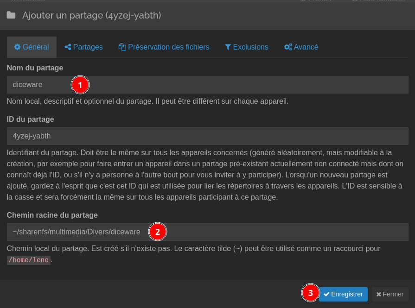
Task: Select the ID du partage field
Action: [x=207, y=136]
